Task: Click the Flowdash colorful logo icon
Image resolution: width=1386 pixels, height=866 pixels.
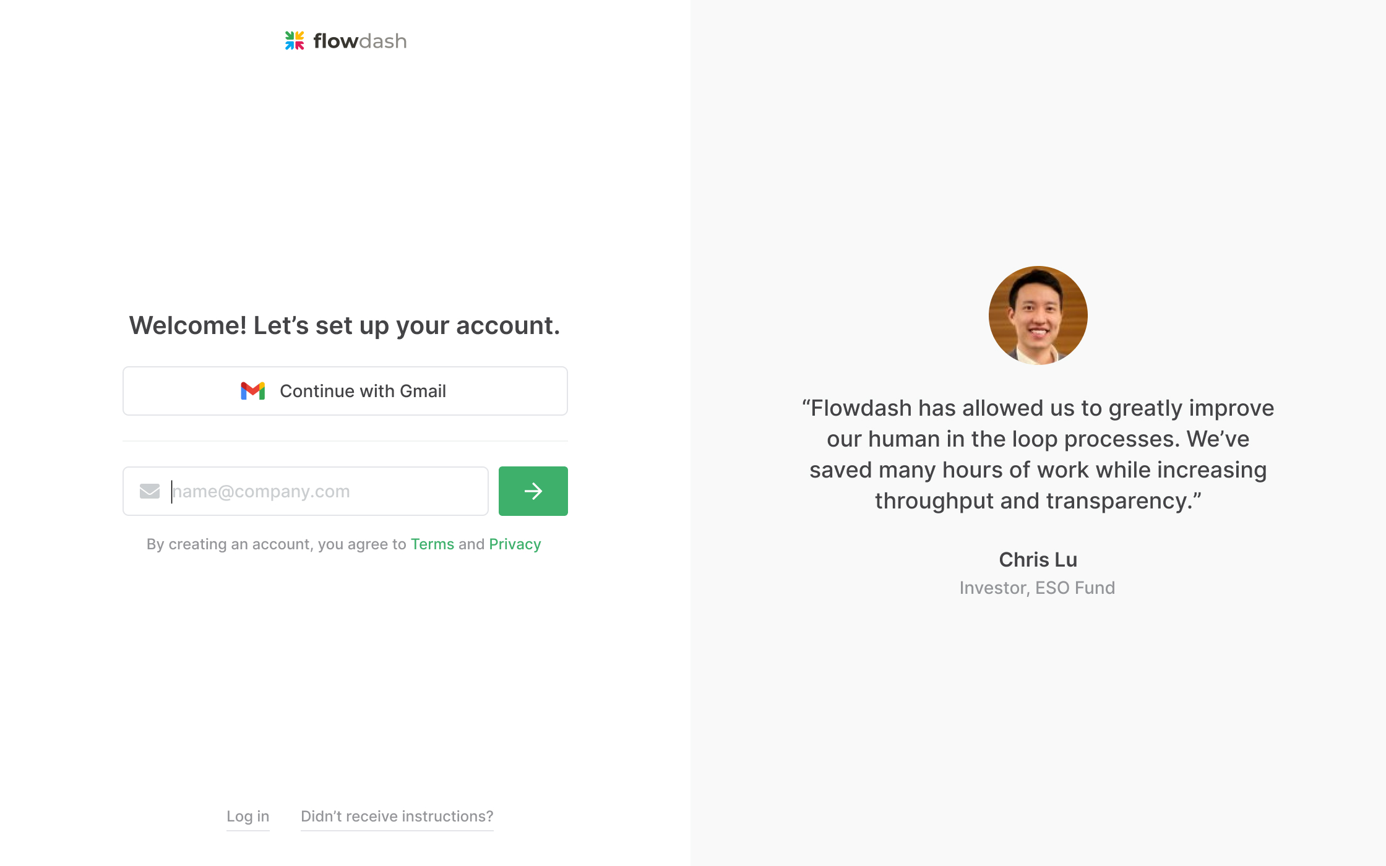Action: point(295,41)
